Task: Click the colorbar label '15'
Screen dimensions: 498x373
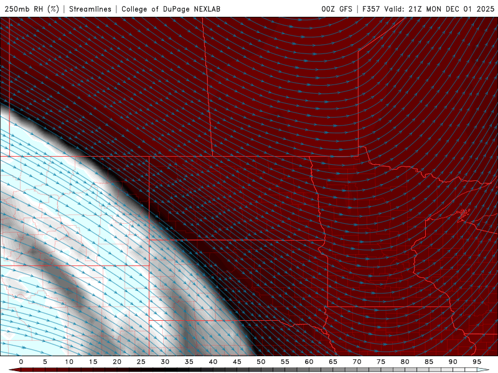Action: point(93,362)
